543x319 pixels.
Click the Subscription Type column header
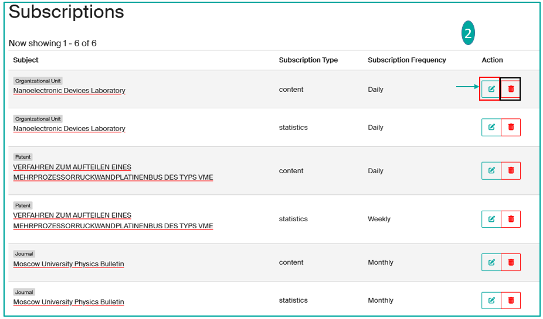pos(308,60)
